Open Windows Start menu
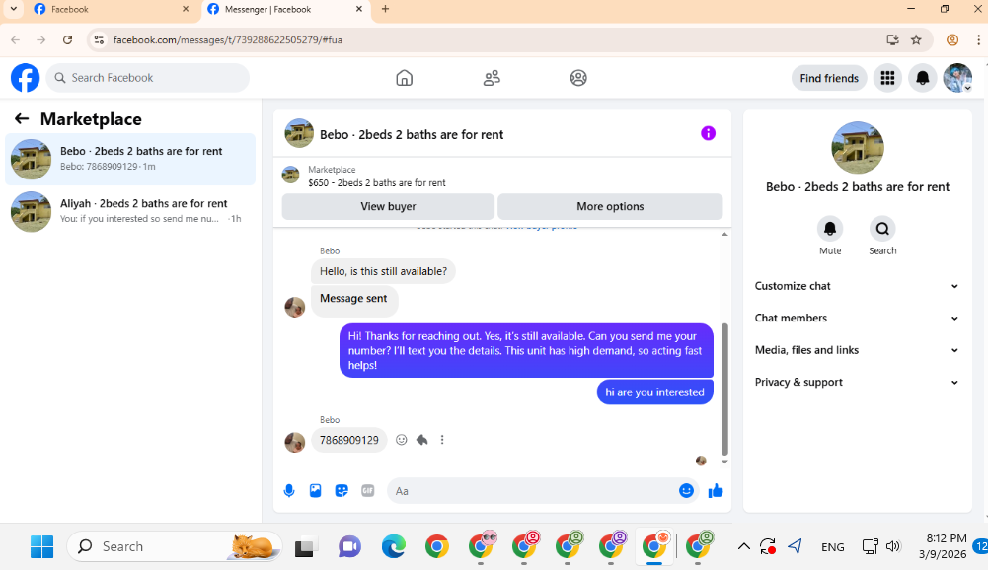The width and height of the screenshot is (988, 570). 42,546
